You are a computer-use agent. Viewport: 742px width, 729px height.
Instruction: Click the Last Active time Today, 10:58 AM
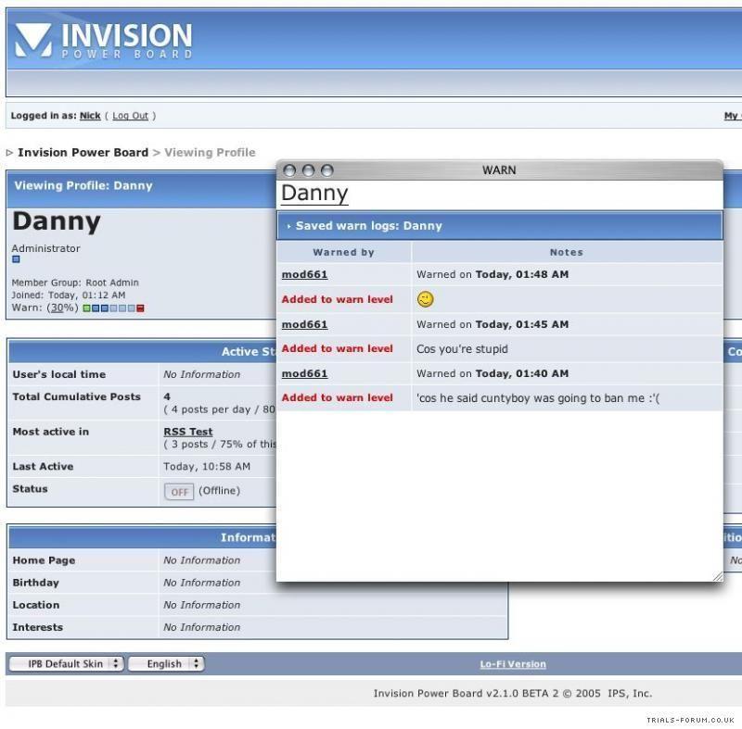pos(207,467)
